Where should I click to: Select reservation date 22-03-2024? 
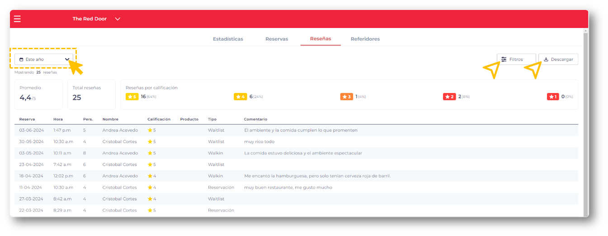click(31, 210)
